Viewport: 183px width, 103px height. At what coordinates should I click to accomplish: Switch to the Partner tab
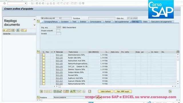[108, 22]
